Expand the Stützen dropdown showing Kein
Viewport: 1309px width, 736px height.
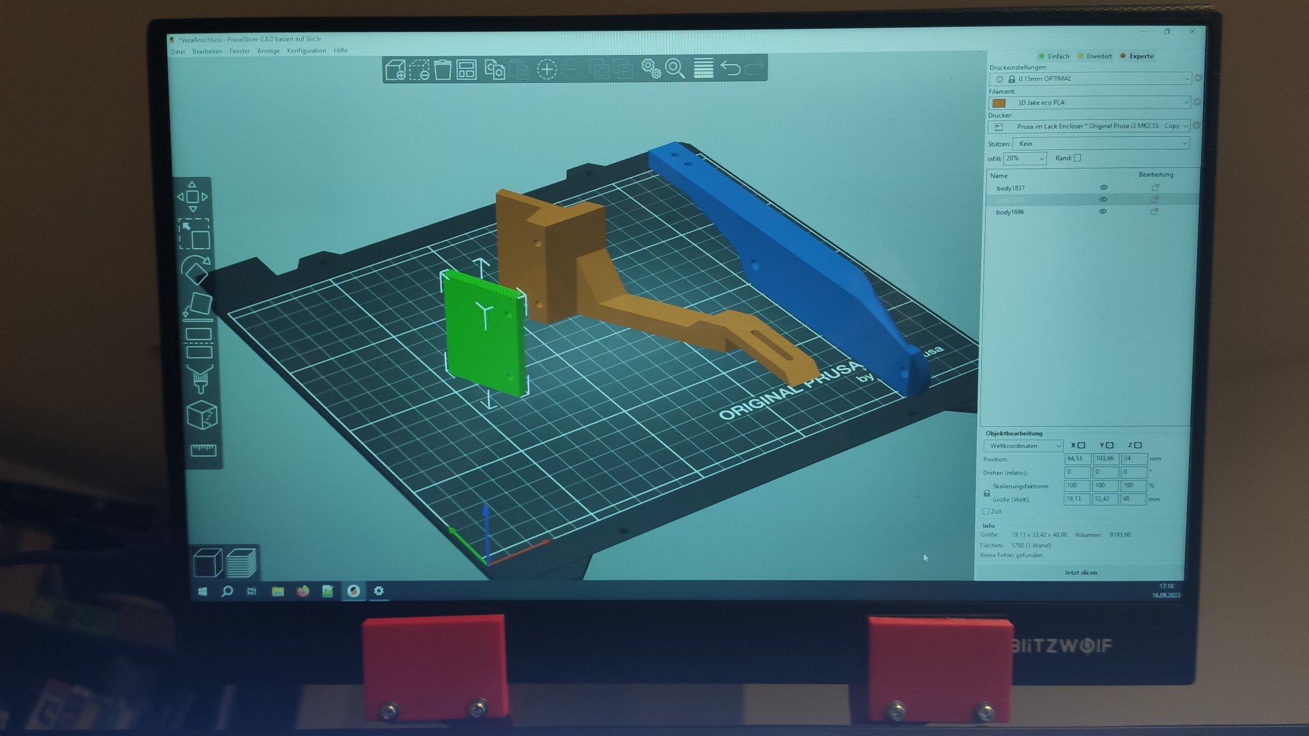click(x=1101, y=144)
